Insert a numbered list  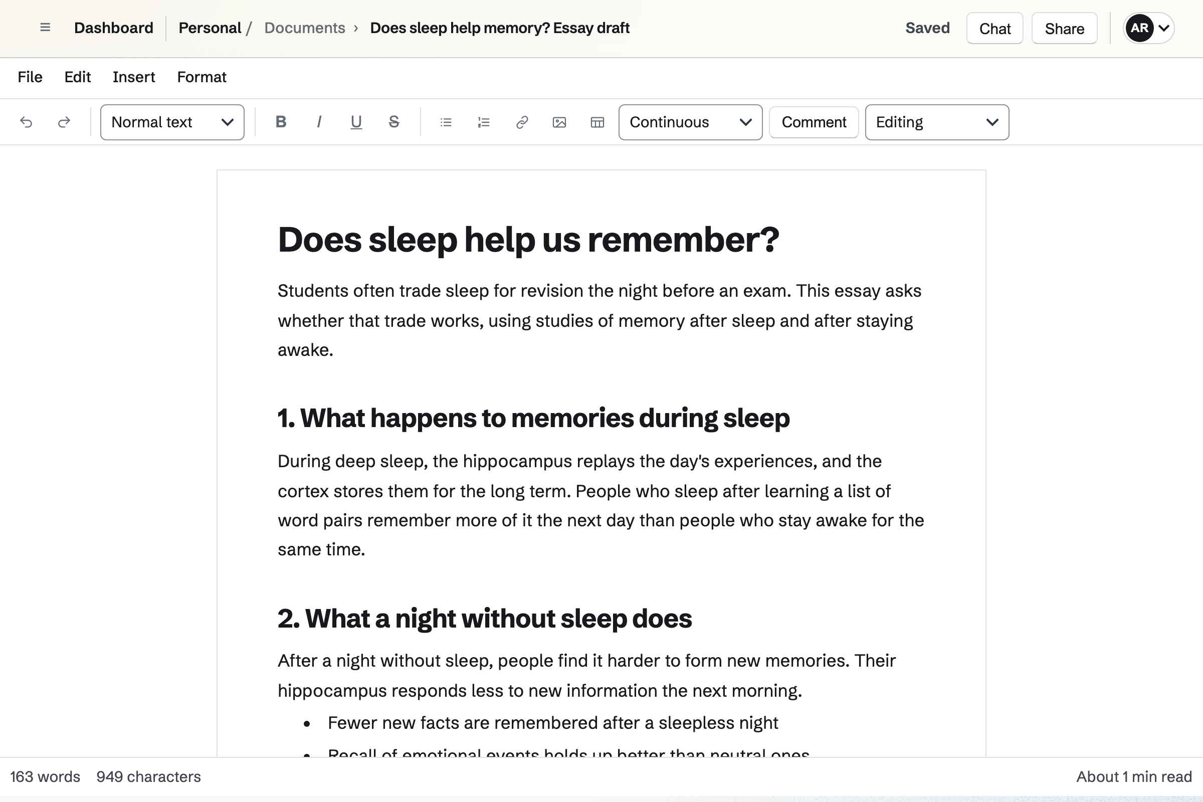coord(484,122)
